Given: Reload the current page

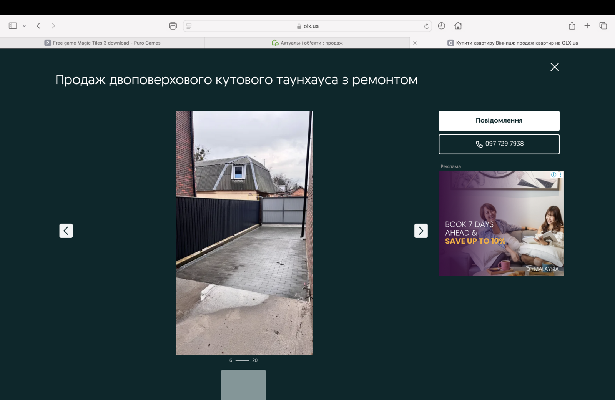Looking at the screenshot, I should pos(426,26).
